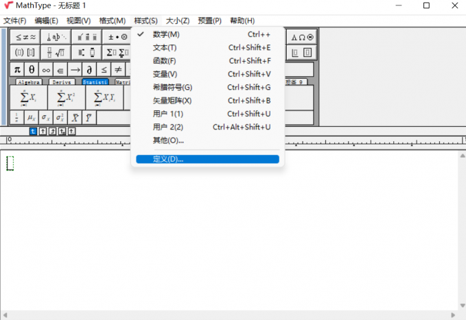This screenshot has height=320, width=466.
Task: Insert the sigma sub X symbol
Action: pos(45,118)
